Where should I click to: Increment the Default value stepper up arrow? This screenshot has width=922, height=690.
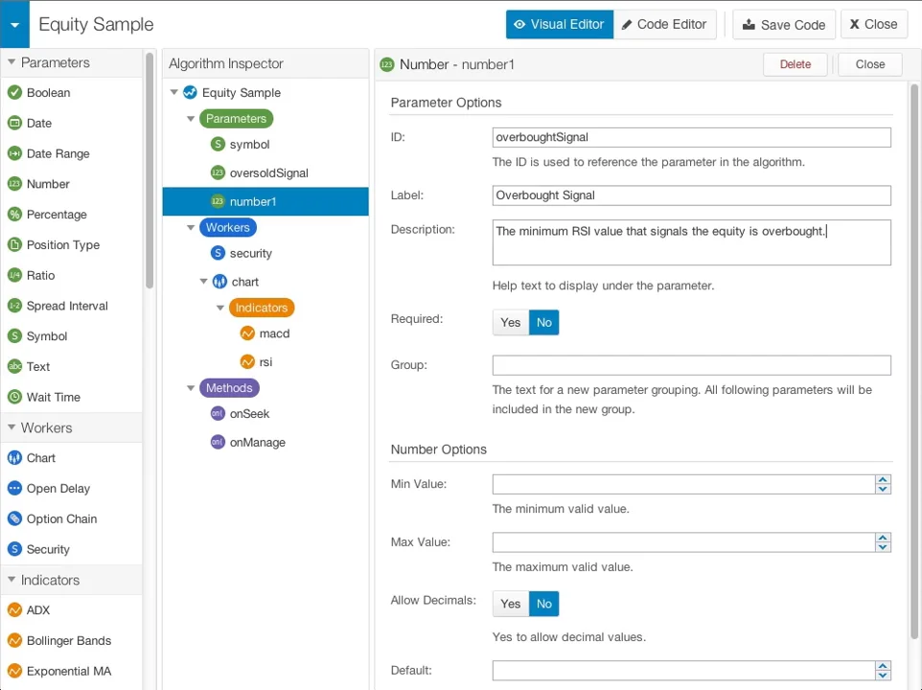(883, 666)
